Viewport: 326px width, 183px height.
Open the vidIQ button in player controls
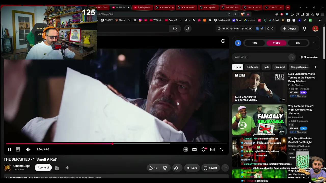(x=186, y=149)
